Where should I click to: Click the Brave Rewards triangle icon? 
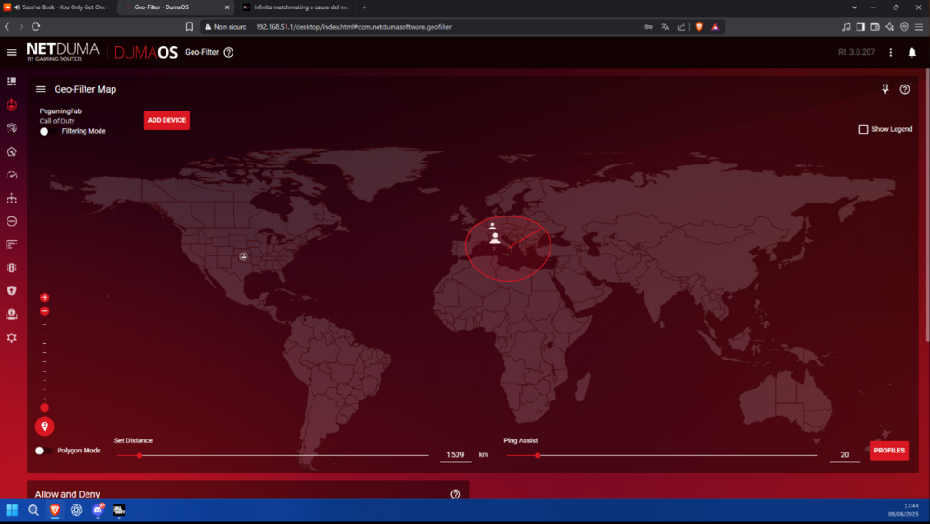[715, 27]
